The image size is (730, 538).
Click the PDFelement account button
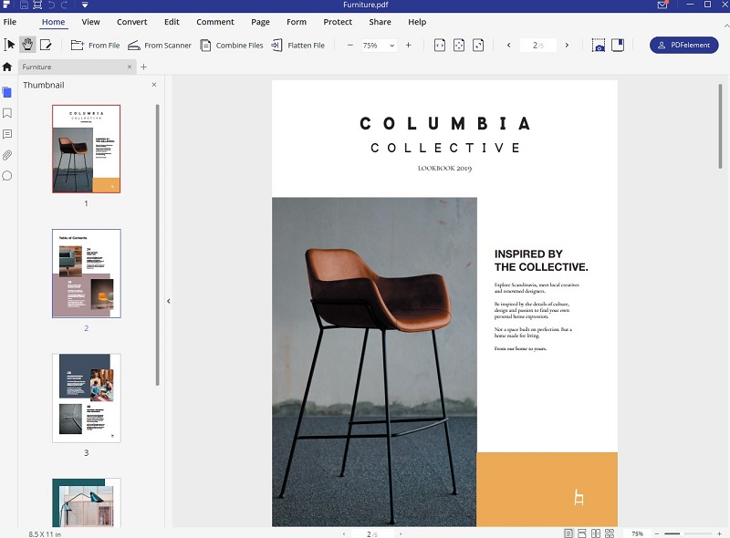[x=683, y=45]
